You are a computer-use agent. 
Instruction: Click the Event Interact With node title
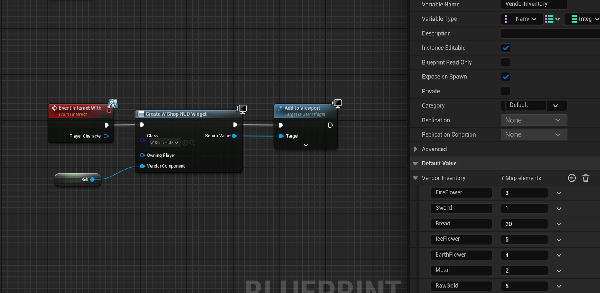click(x=80, y=108)
